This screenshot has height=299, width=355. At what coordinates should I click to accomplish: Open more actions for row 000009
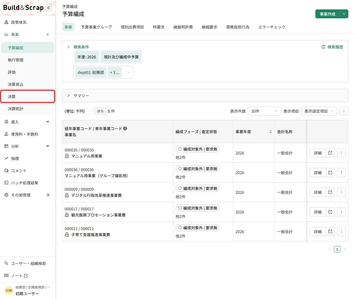pyautogui.click(x=341, y=192)
